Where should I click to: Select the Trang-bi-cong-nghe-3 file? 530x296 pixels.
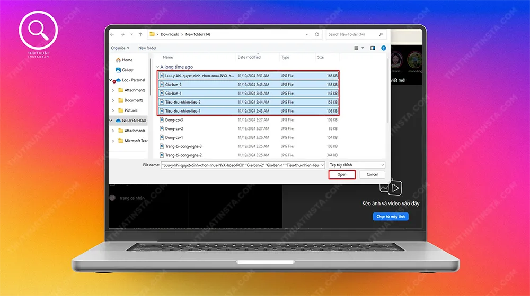(x=248, y=146)
